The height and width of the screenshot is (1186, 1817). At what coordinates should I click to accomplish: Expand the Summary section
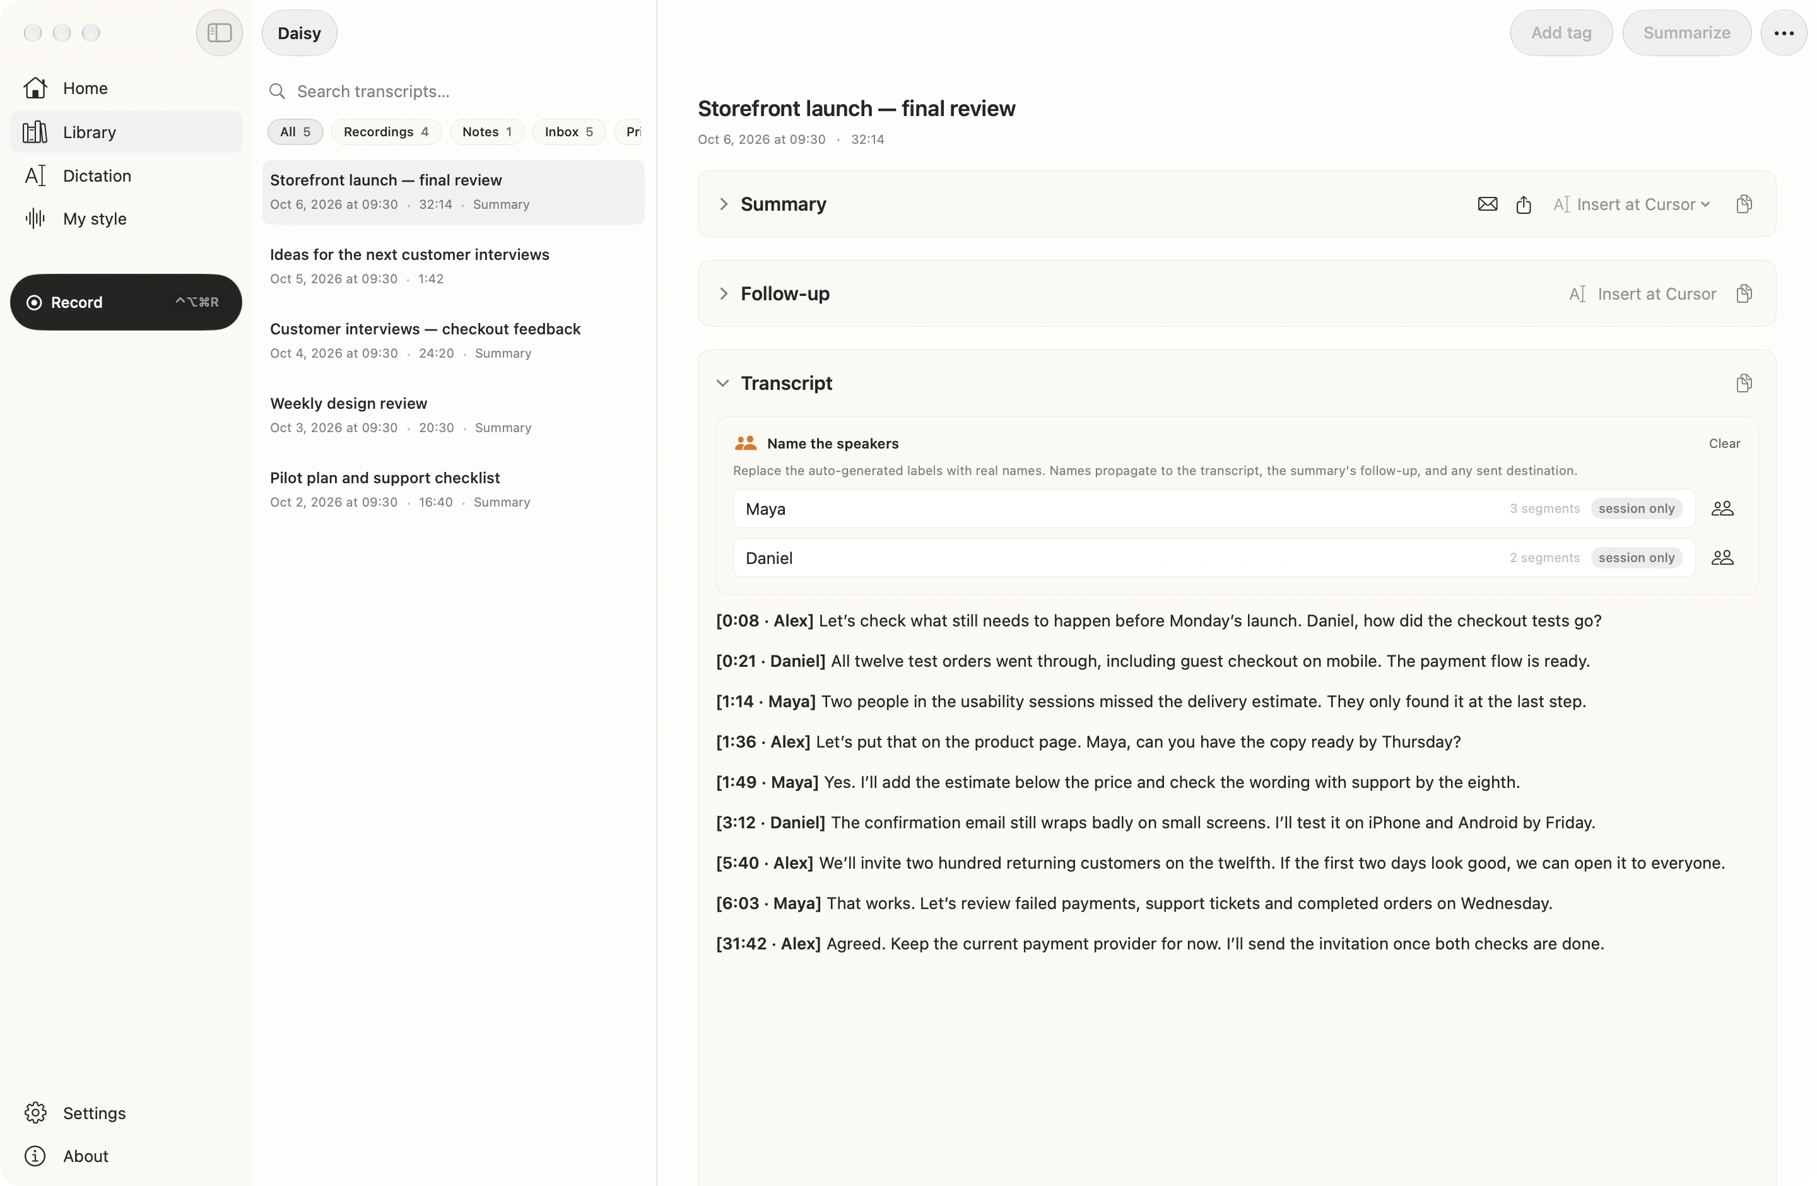coord(723,204)
